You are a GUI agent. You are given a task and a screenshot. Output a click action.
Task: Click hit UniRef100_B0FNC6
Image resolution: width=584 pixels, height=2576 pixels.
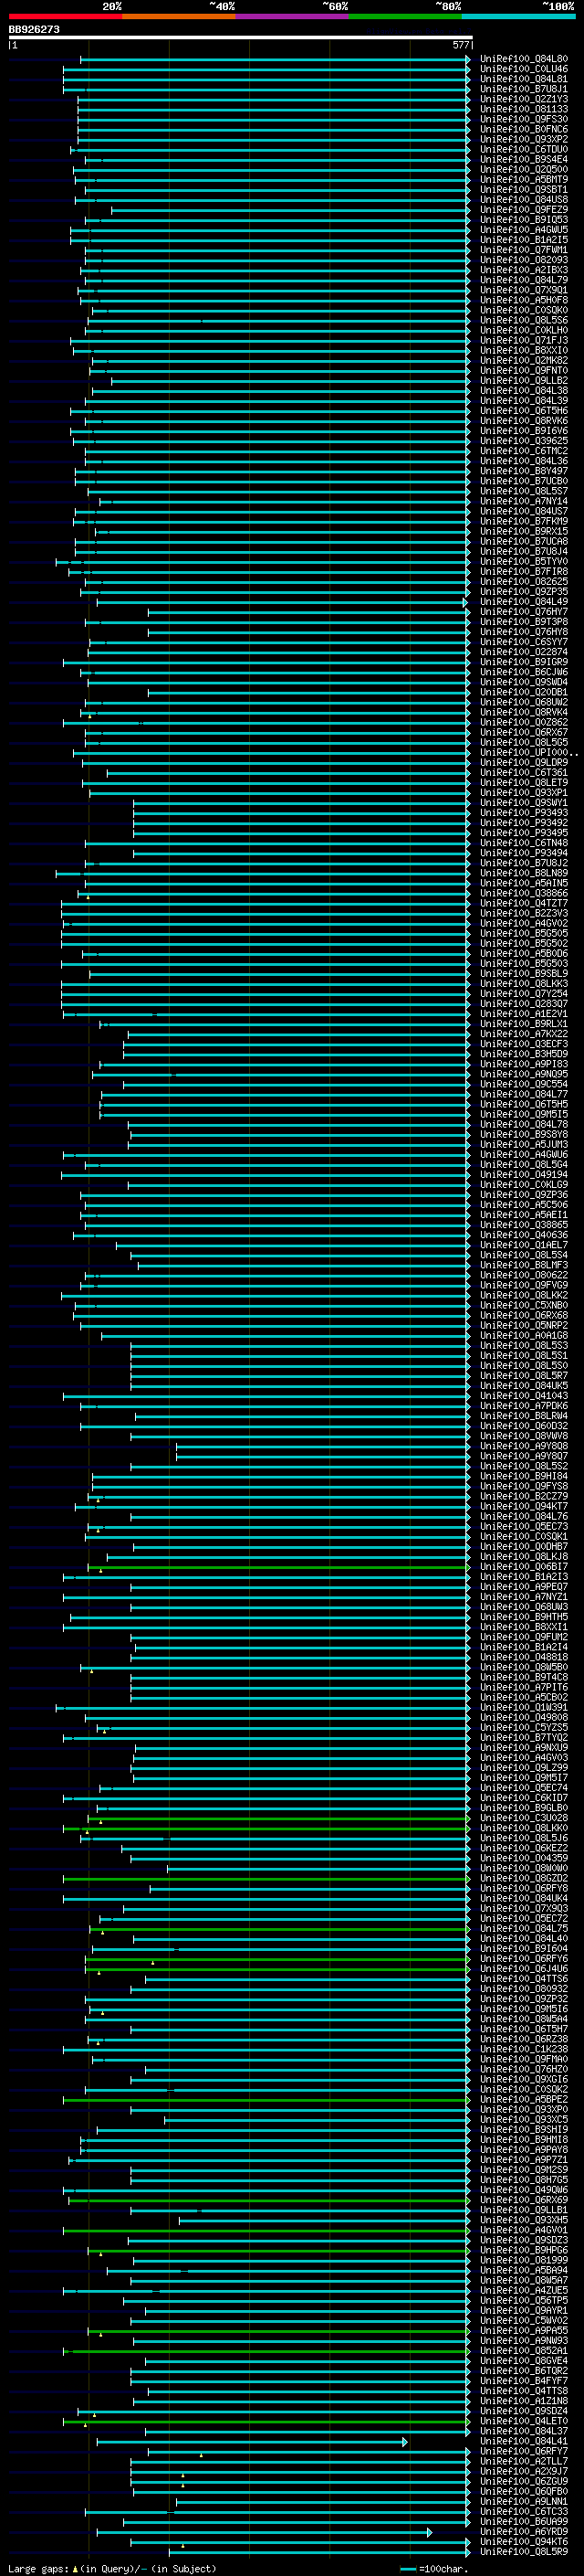[524, 130]
